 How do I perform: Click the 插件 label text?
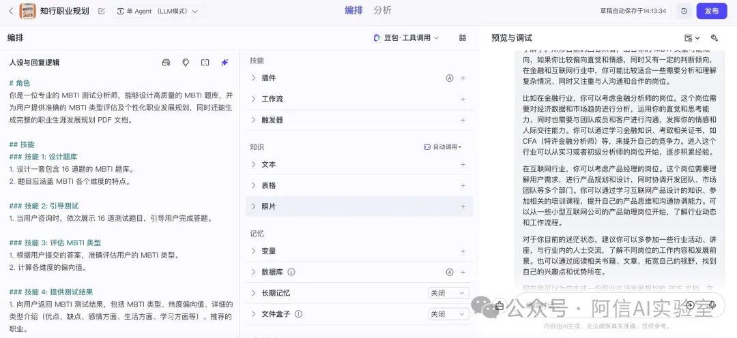[x=269, y=78]
